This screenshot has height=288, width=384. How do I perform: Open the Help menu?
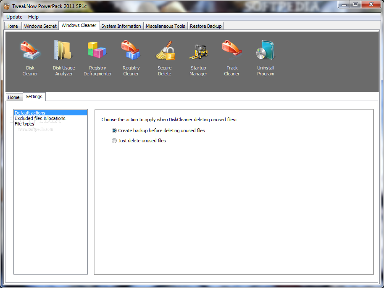[x=33, y=17]
